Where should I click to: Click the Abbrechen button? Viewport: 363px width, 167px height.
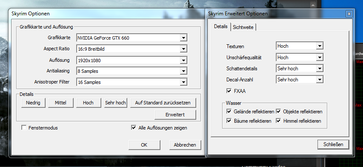pos(185,145)
